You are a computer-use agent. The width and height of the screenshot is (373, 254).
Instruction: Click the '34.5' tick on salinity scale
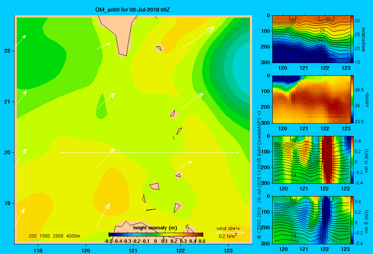tap(359, 90)
